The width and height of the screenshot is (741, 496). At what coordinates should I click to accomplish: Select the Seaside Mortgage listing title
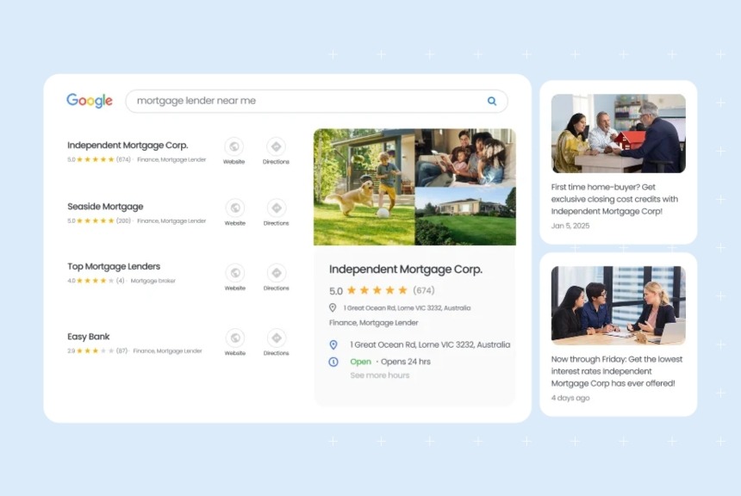(105, 207)
